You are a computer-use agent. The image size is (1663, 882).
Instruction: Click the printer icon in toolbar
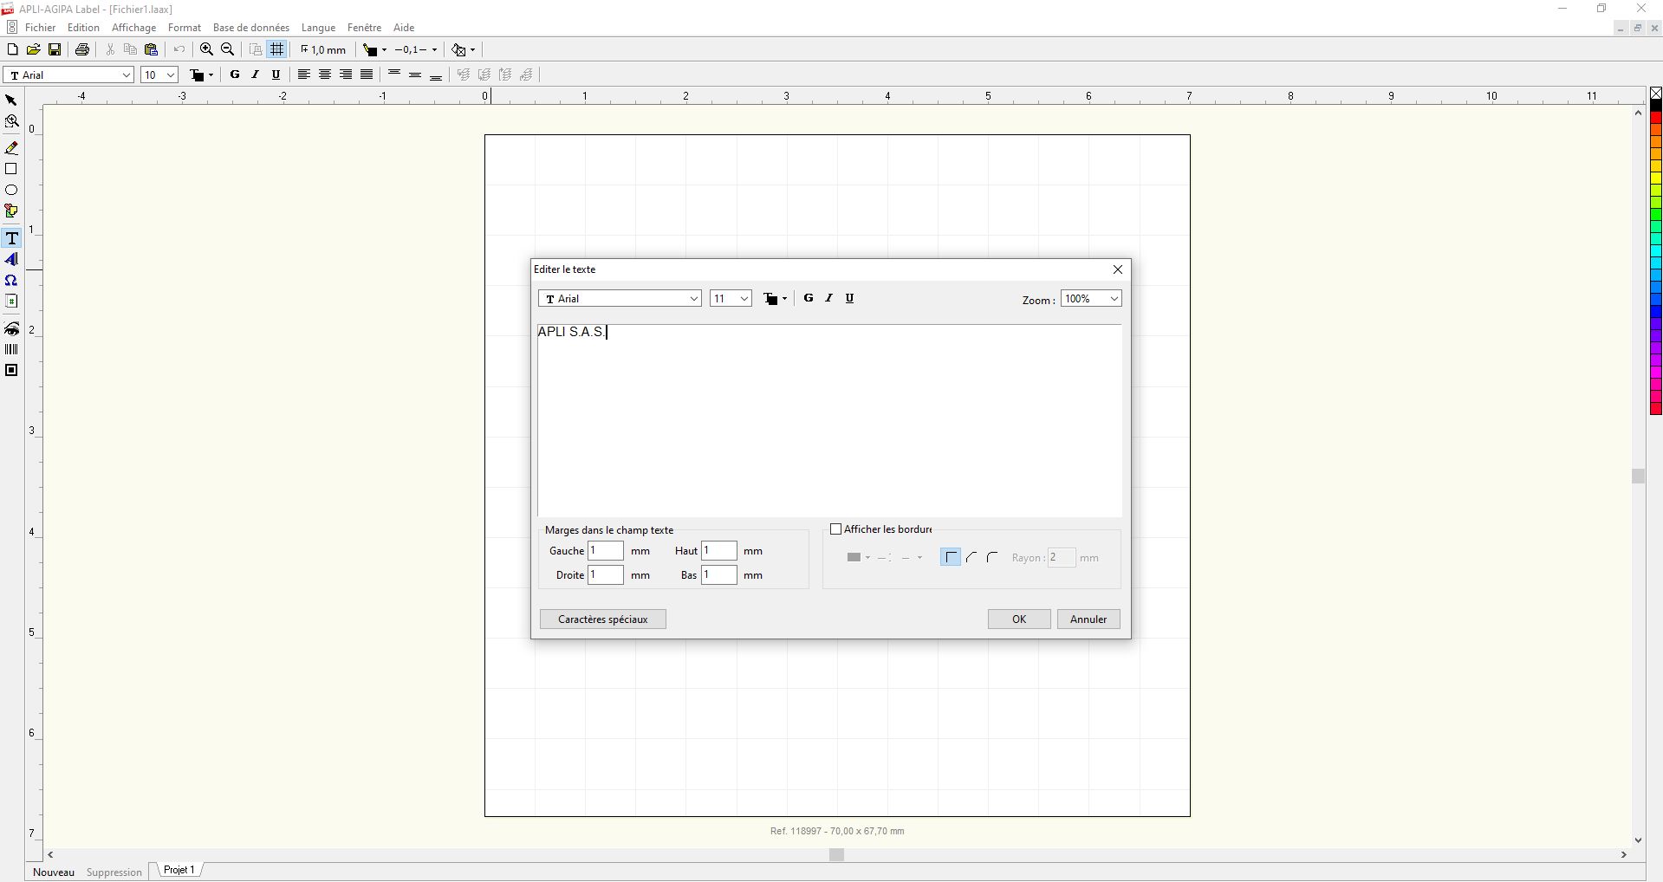(x=82, y=50)
